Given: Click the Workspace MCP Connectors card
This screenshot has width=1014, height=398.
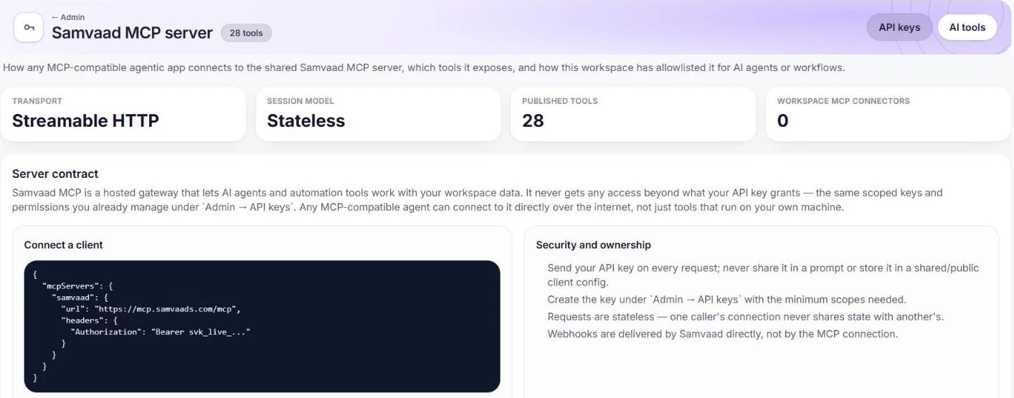Looking at the screenshot, I should point(889,114).
